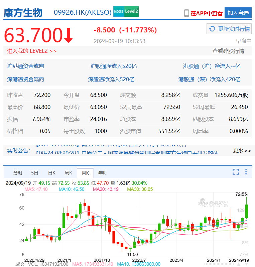Click 加入自选 button

[x=238, y=13]
